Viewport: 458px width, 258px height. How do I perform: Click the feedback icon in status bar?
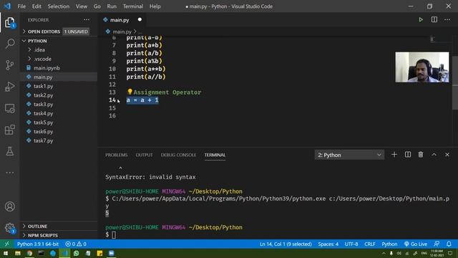437,244
